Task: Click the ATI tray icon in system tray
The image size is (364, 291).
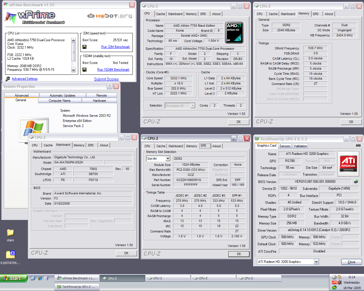Action: 334,282
